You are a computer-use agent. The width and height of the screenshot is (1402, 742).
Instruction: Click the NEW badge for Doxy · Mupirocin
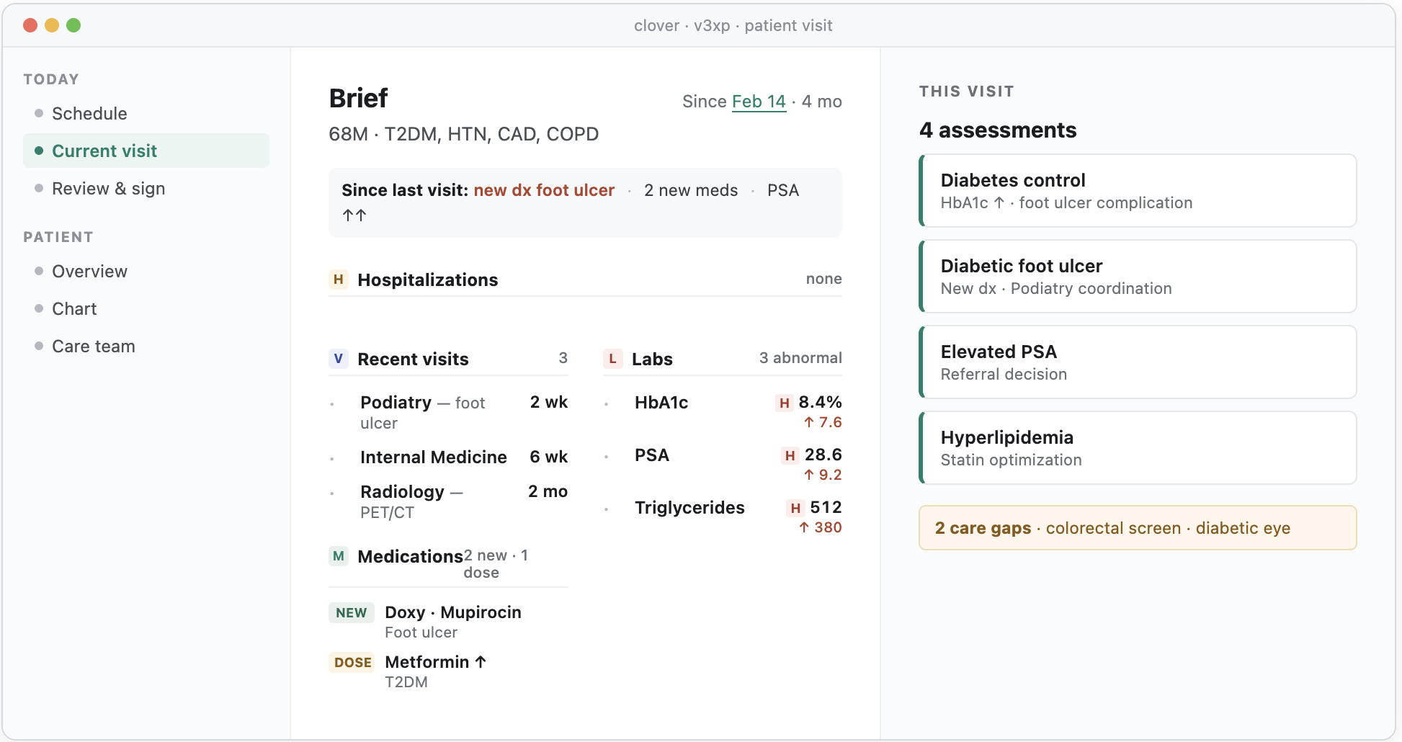(x=352, y=613)
